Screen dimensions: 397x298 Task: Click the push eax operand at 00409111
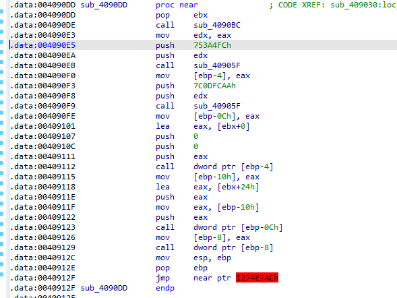tap(201, 156)
